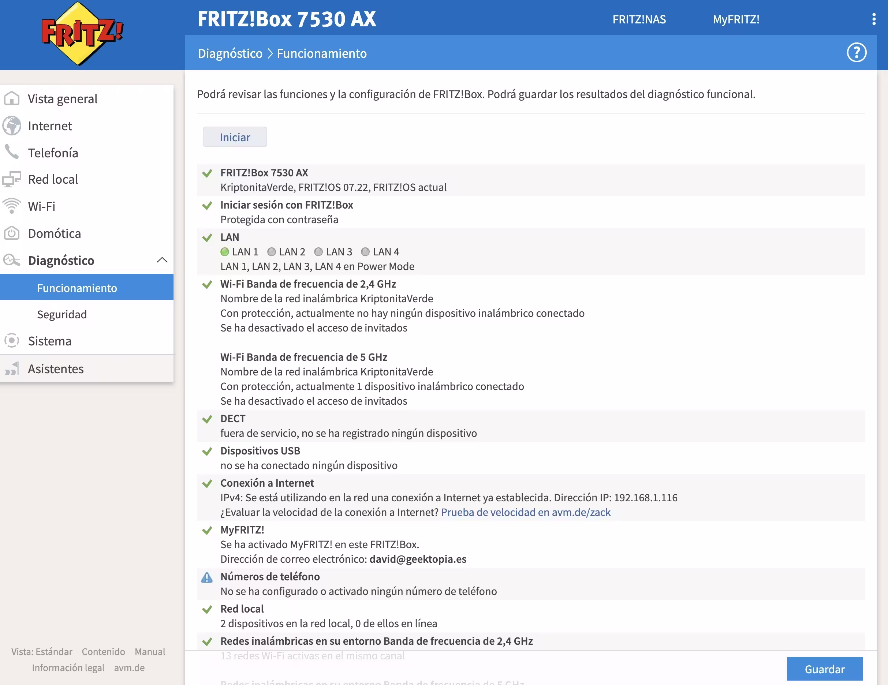Image resolution: width=888 pixels, height=685 pixels.
Task: Save results with Guardar button
Action: pos(824,669)
